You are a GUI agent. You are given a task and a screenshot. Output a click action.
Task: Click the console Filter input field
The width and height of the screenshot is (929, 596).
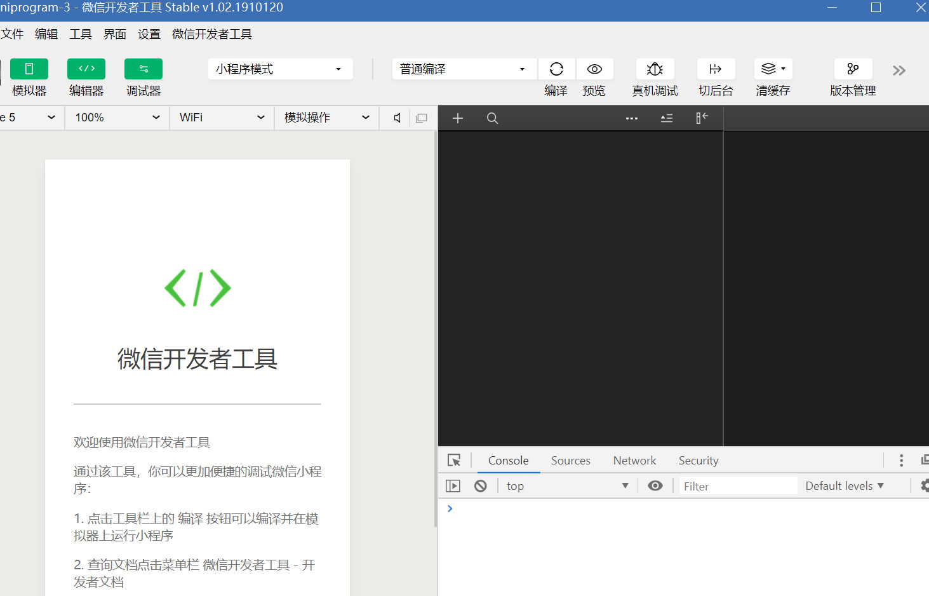(737, 486)
